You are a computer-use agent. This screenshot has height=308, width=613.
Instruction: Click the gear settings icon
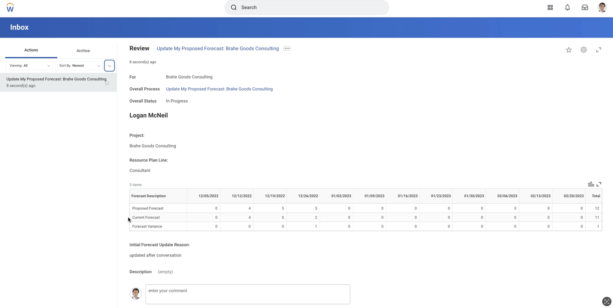click(x=584, y=49)
